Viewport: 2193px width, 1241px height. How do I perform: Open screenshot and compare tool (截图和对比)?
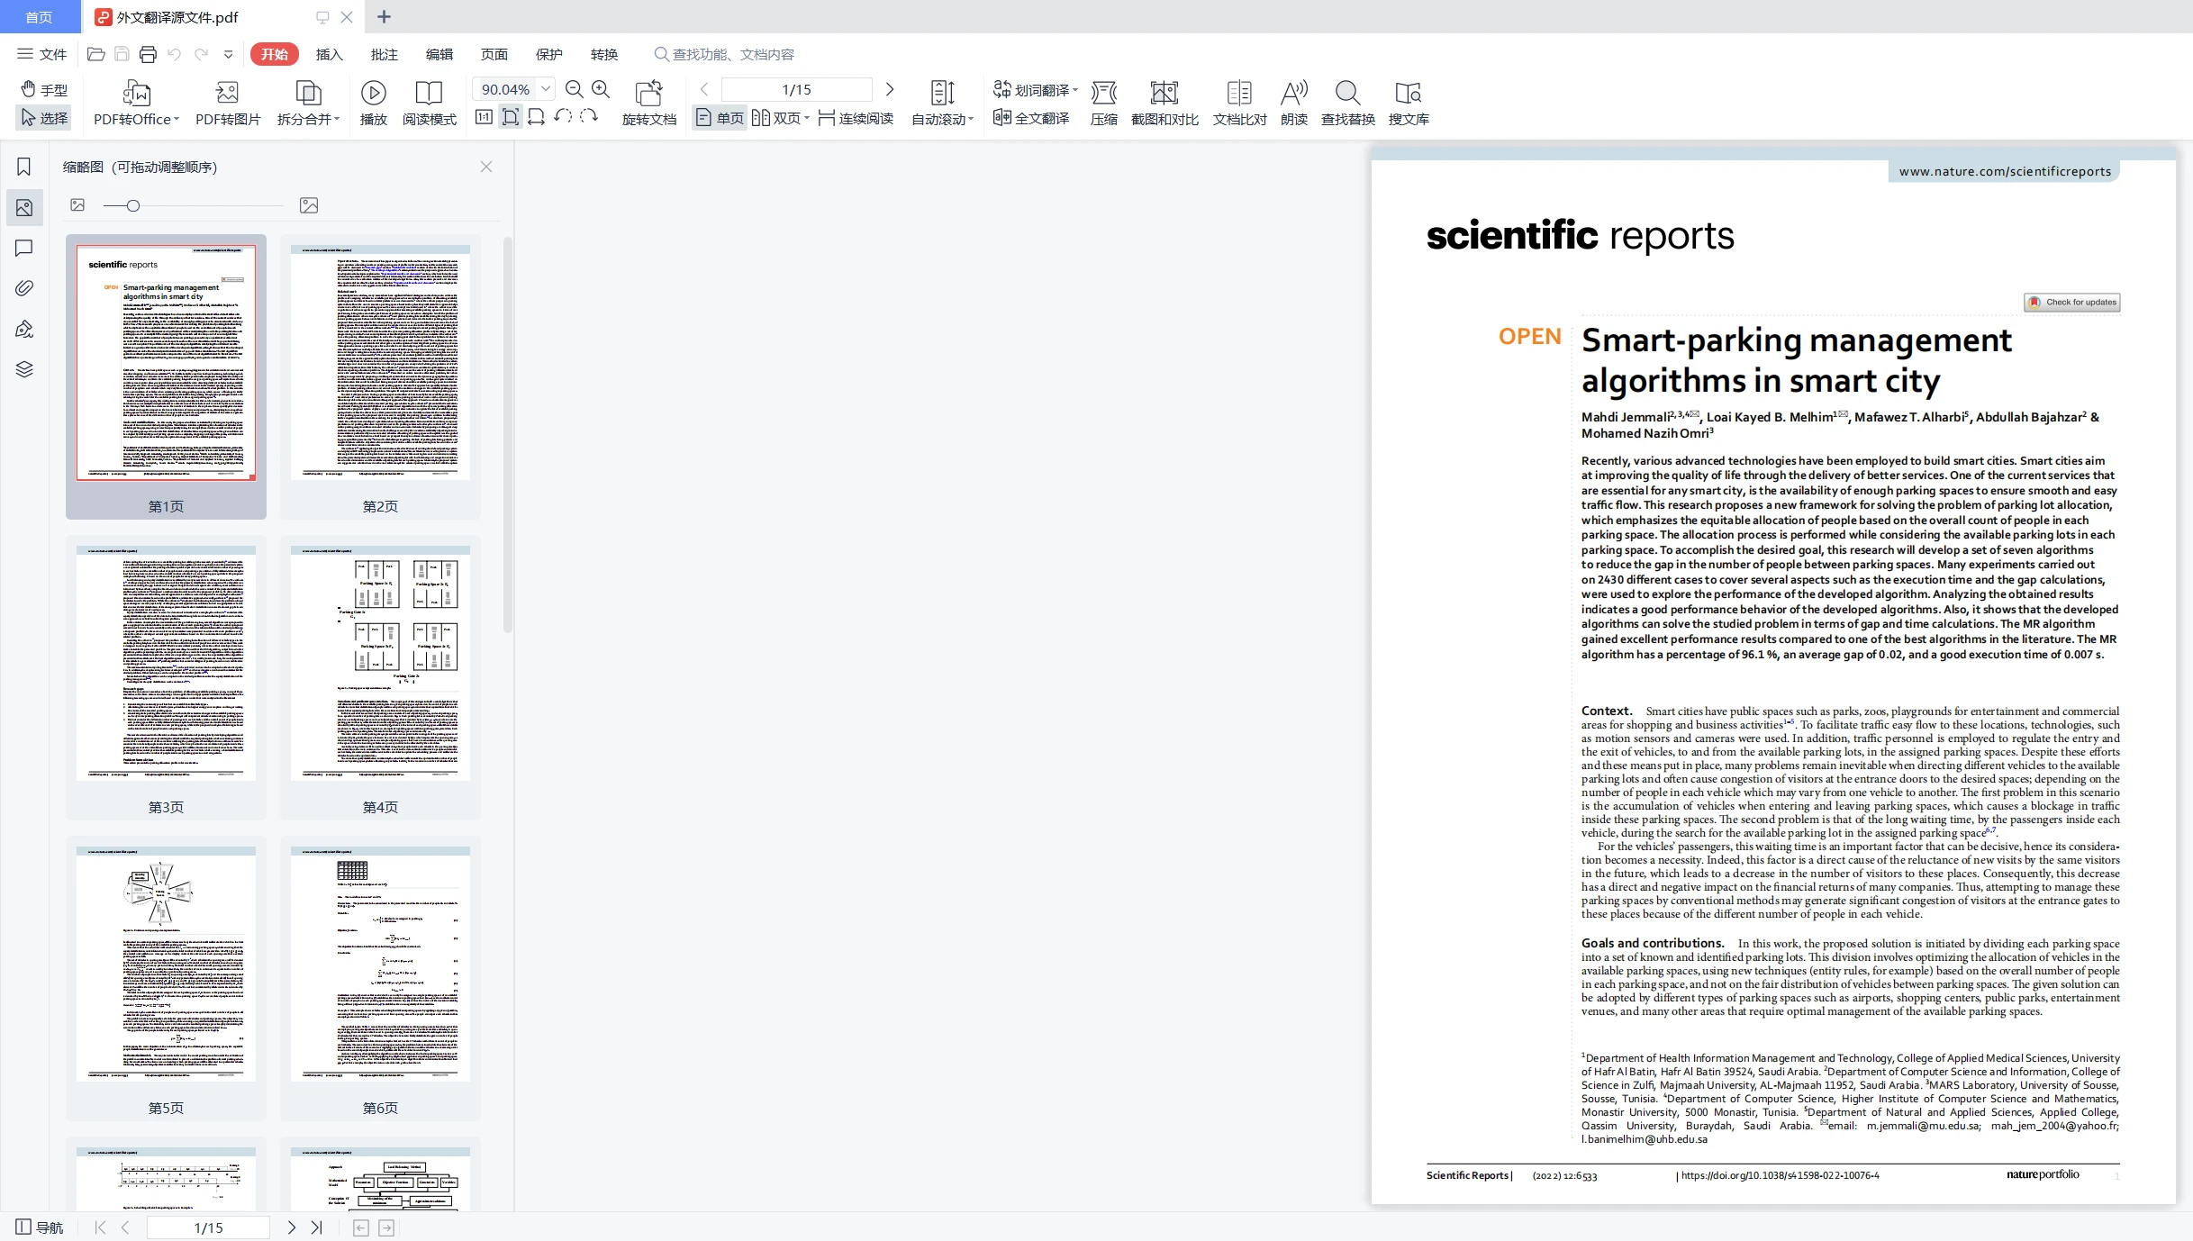pos(1164,104)
